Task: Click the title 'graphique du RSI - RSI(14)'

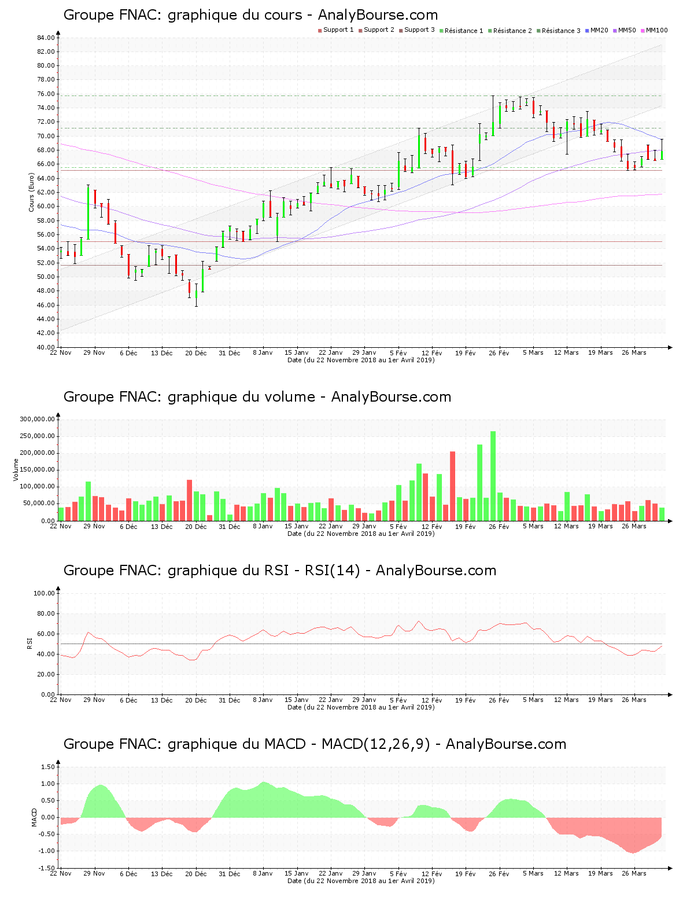Action: click(264, 571)
